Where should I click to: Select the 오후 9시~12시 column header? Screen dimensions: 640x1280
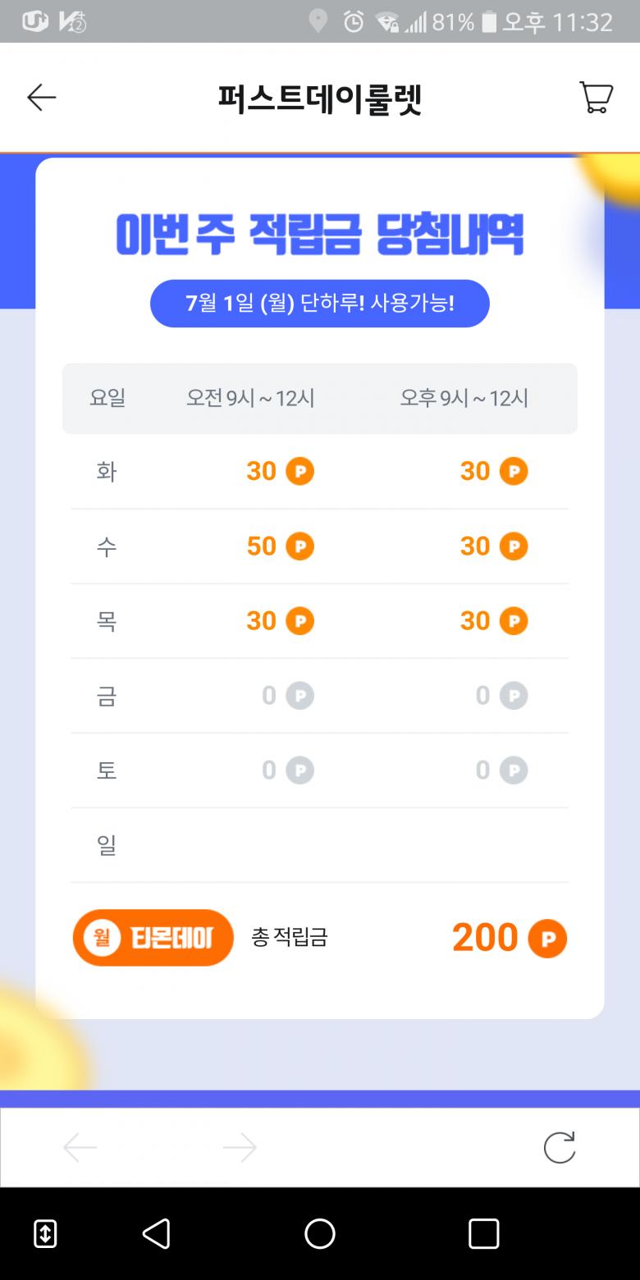(464, 398)
